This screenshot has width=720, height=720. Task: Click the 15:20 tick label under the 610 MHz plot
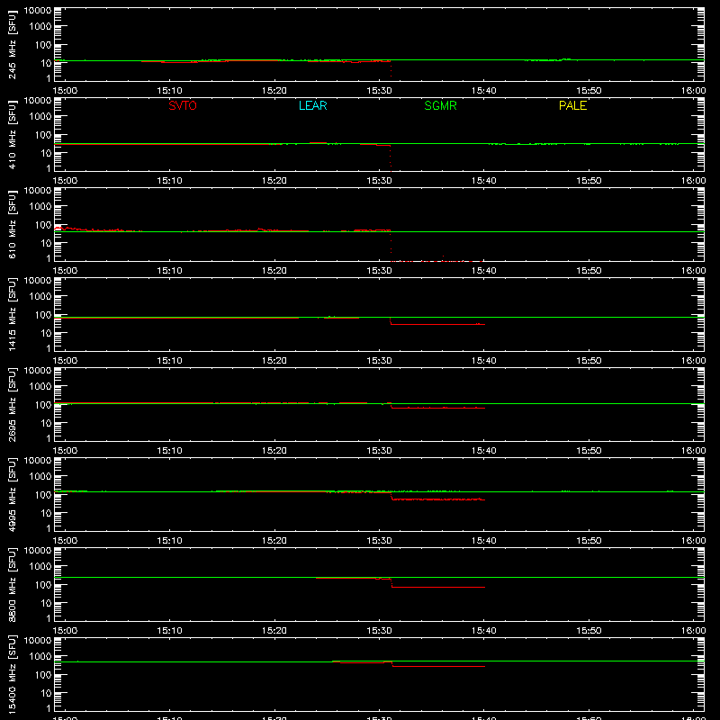coord(274,271)
